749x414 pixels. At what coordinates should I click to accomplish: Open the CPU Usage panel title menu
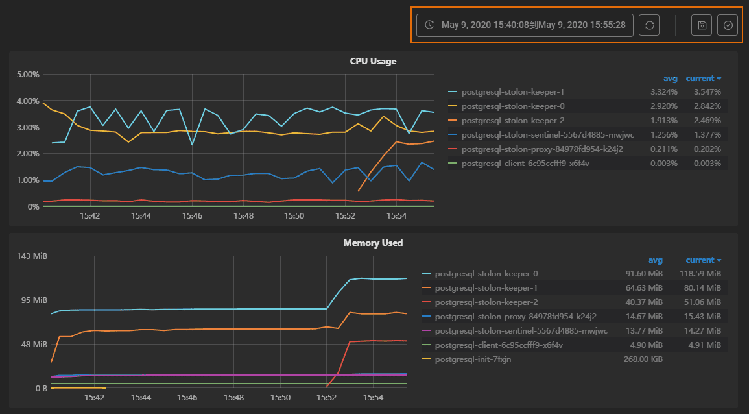(x=373, y=62)
